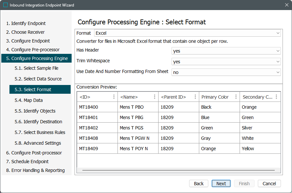Open the Trim Whitespace dropdown
Image resolution: width=292 pixels, height=193 pixels.
click(226, 62)
